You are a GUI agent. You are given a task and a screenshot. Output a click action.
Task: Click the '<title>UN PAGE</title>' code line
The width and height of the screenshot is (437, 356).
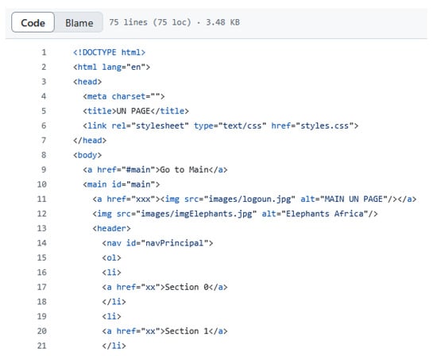[x=136, y=111]
